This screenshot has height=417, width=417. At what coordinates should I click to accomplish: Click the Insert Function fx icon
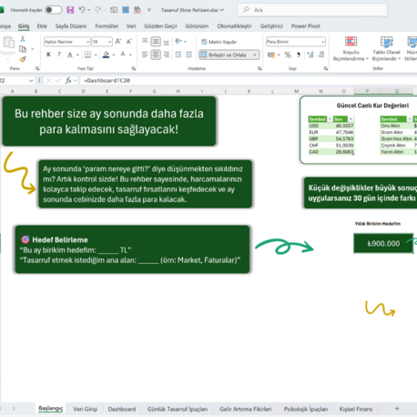click(68, 80)
